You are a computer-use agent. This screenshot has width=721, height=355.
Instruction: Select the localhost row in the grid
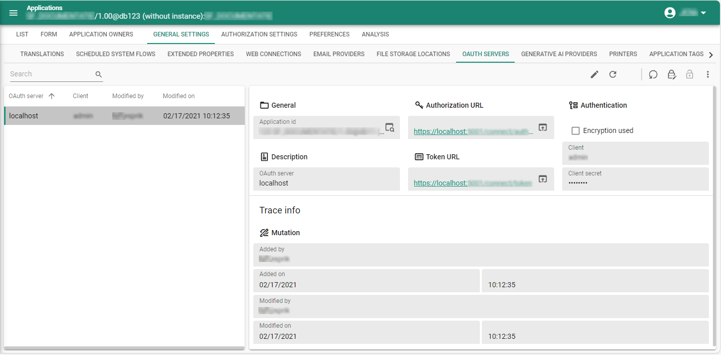[124, 116]
